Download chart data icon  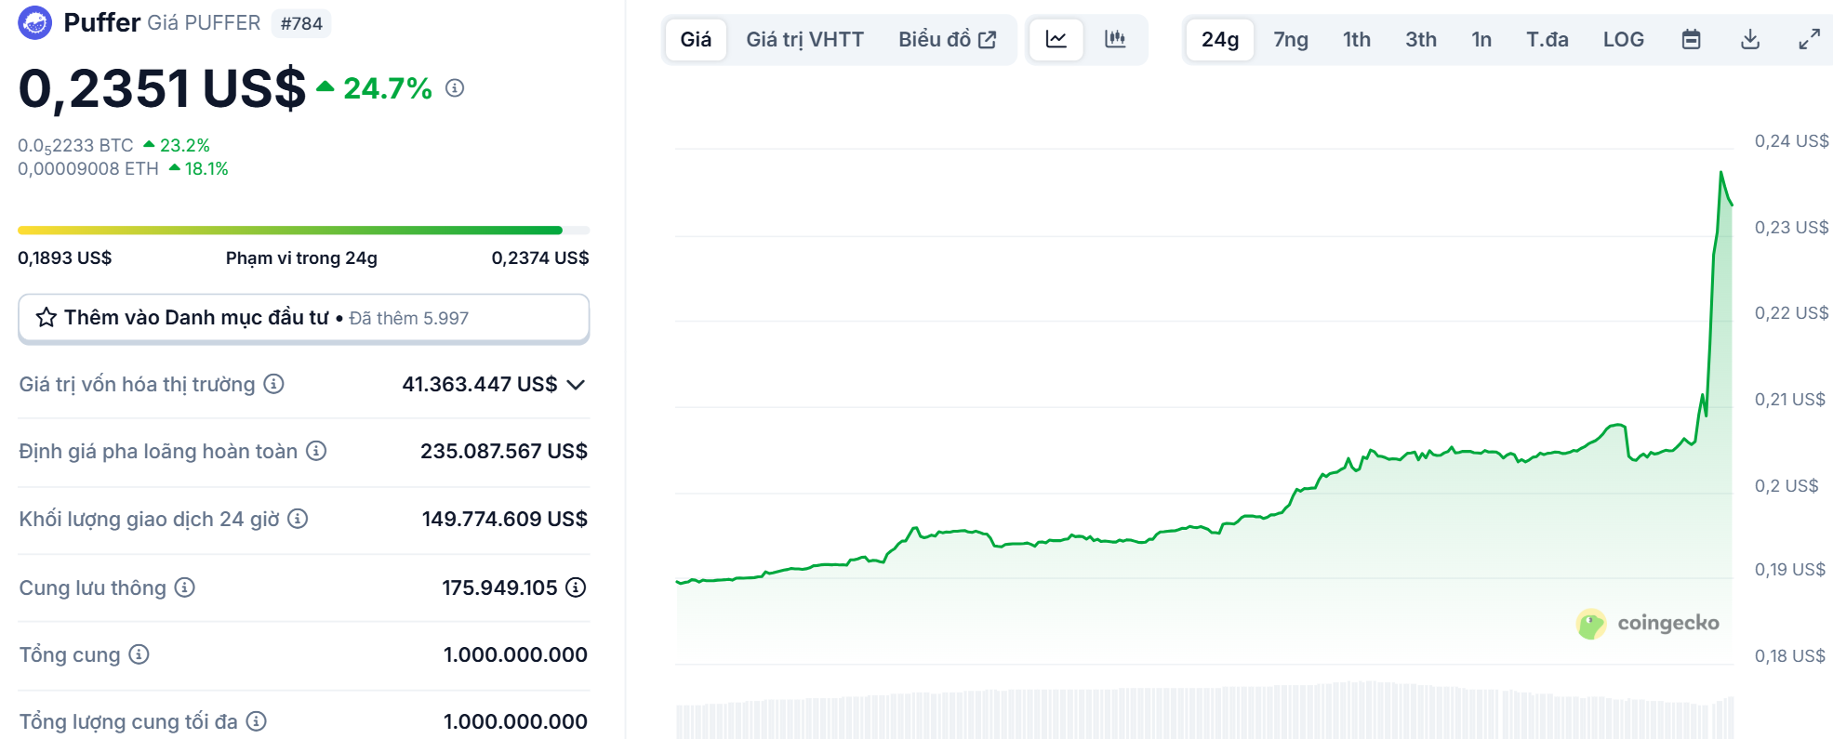(1750, 40)
